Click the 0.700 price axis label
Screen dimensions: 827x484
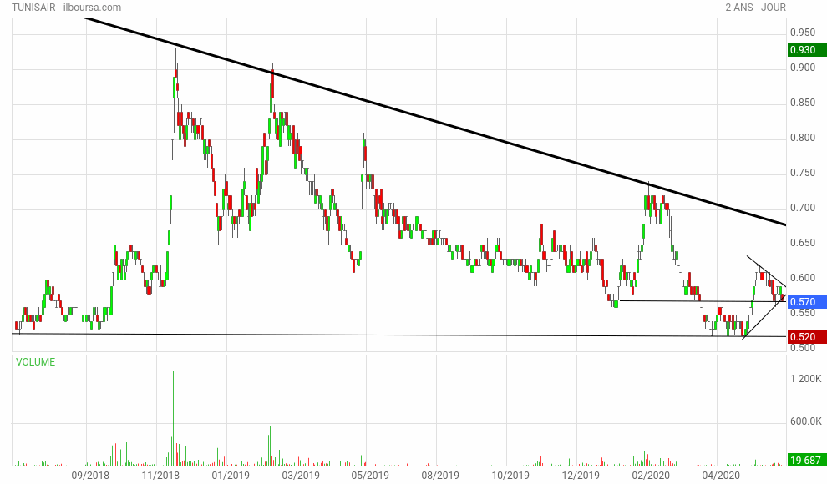[x=803, y=208]
